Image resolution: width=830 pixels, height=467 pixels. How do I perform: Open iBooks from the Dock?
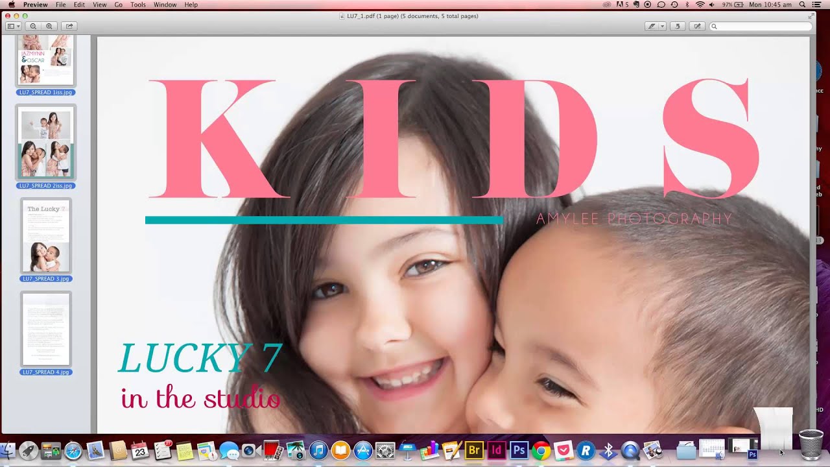coord(340,450)
